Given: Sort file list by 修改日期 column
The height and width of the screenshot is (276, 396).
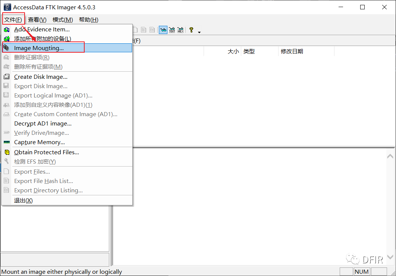Looking at the screenshot, I should point(307,52).
